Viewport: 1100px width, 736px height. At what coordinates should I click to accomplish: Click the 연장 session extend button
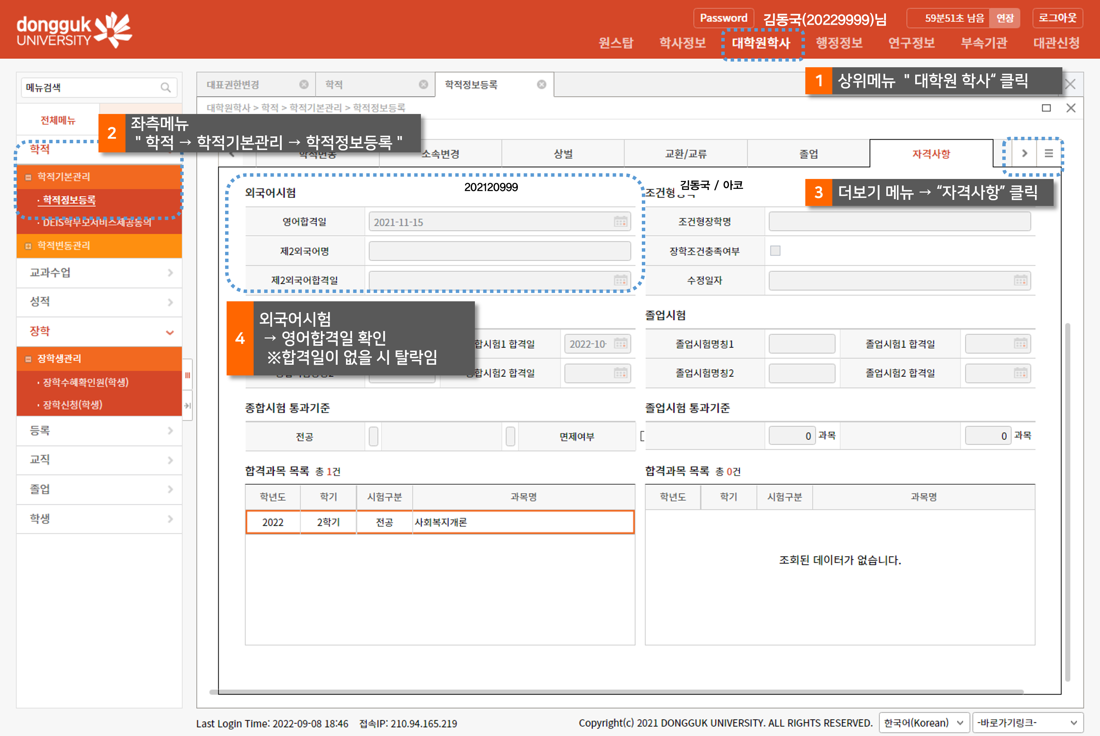click(x=1005, y=18)
